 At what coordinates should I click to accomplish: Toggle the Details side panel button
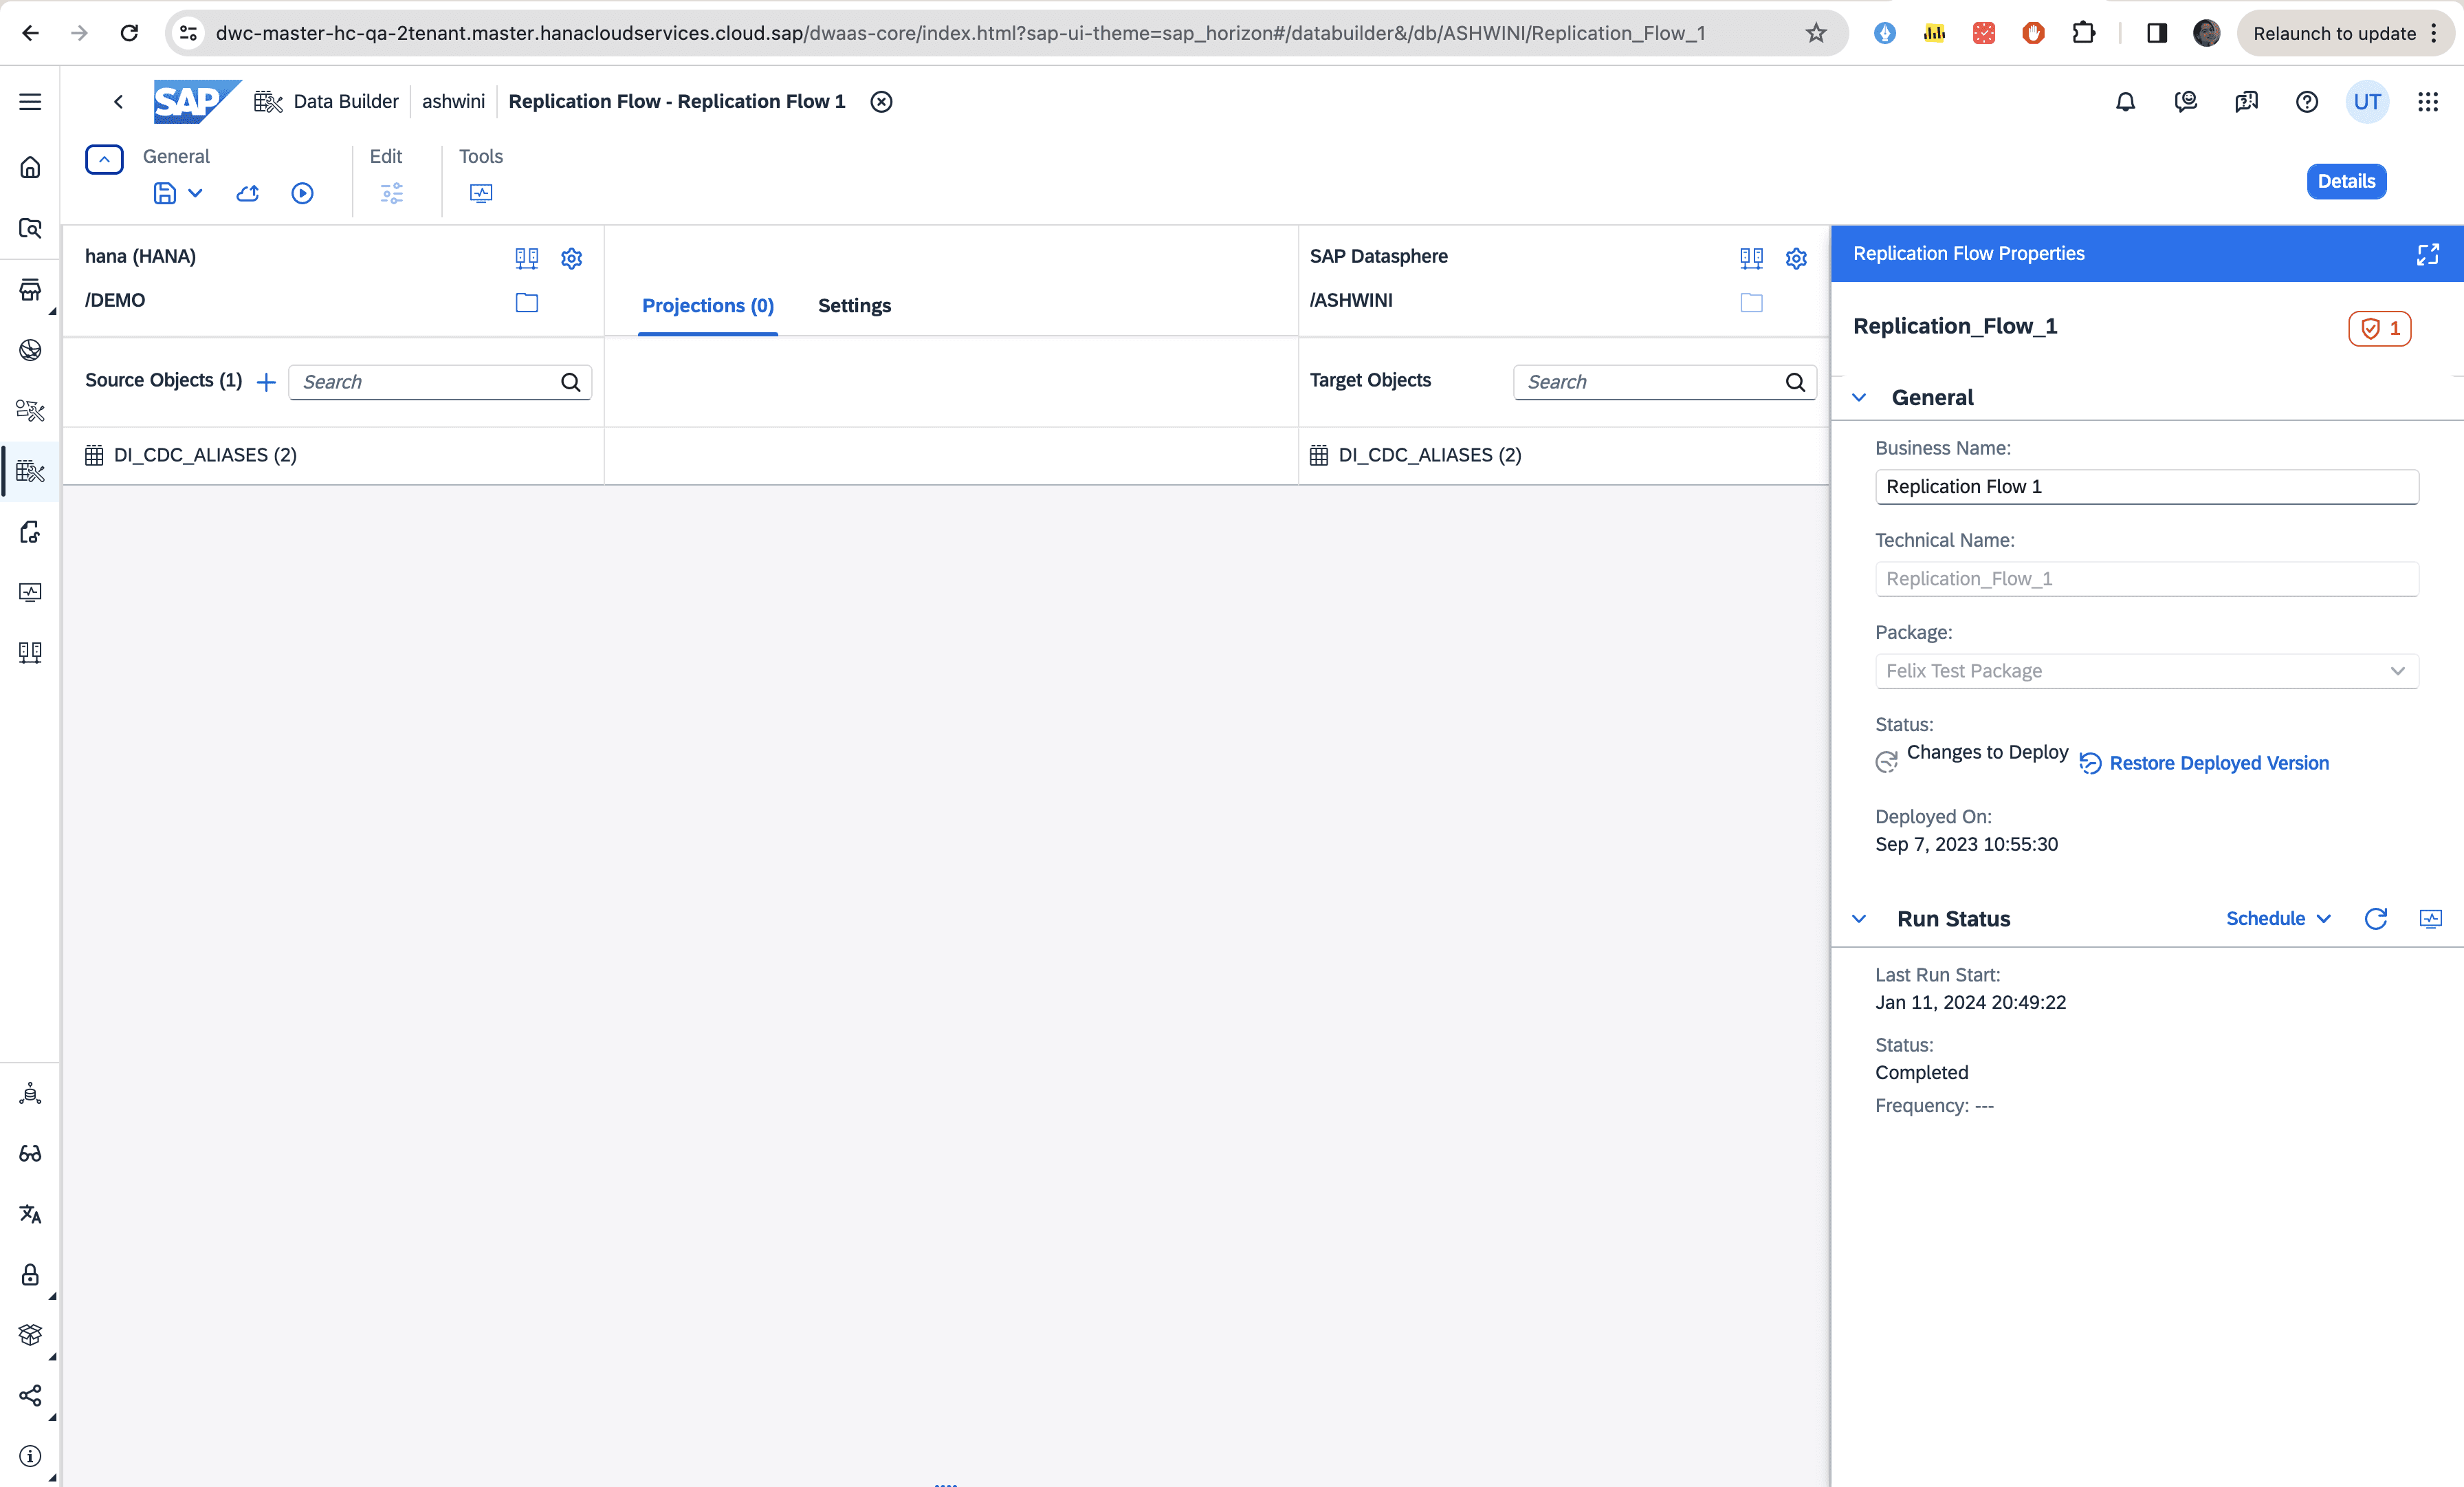pos(2345,181)
